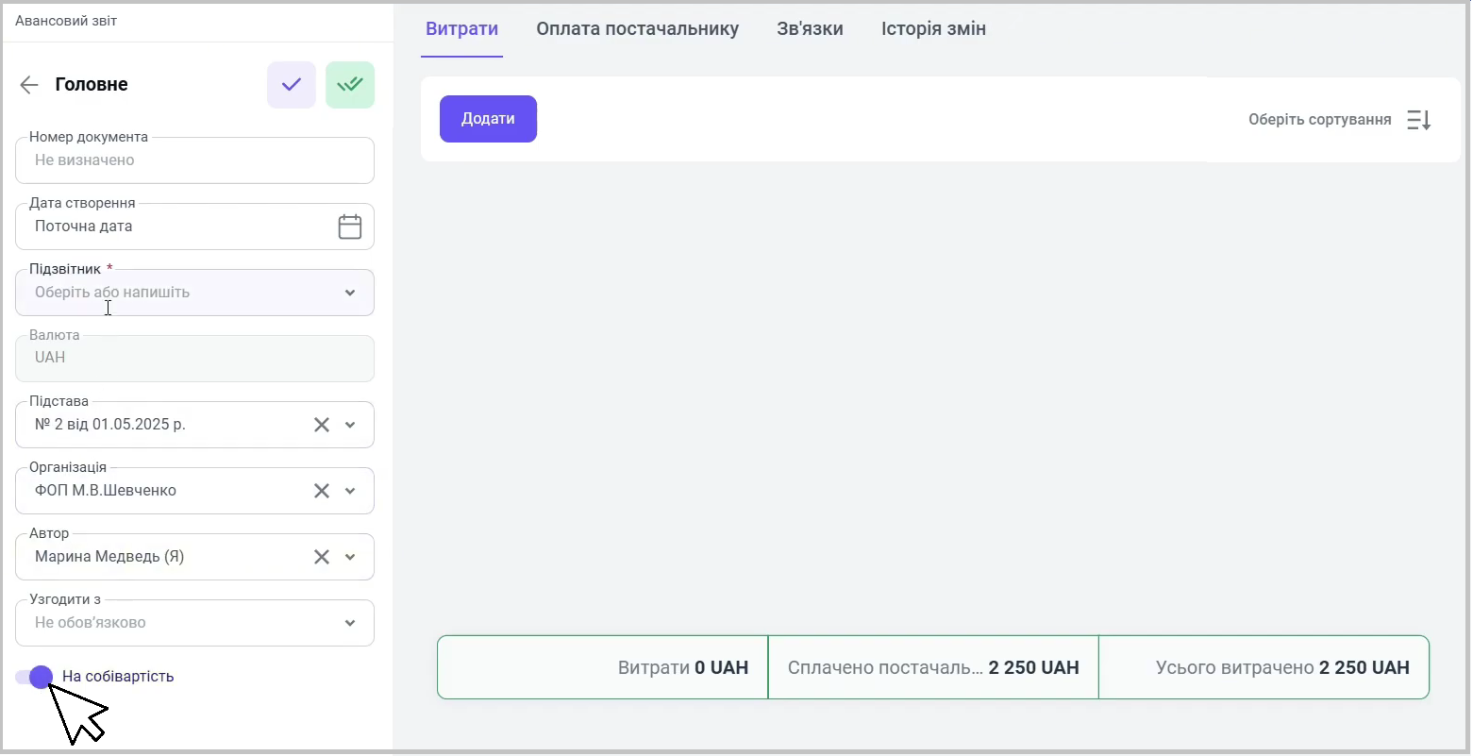This screenshot has width=1473, height=756.
Task: Click the Номер документа input field
Action: pyautogui.click(x=194, y=160)
